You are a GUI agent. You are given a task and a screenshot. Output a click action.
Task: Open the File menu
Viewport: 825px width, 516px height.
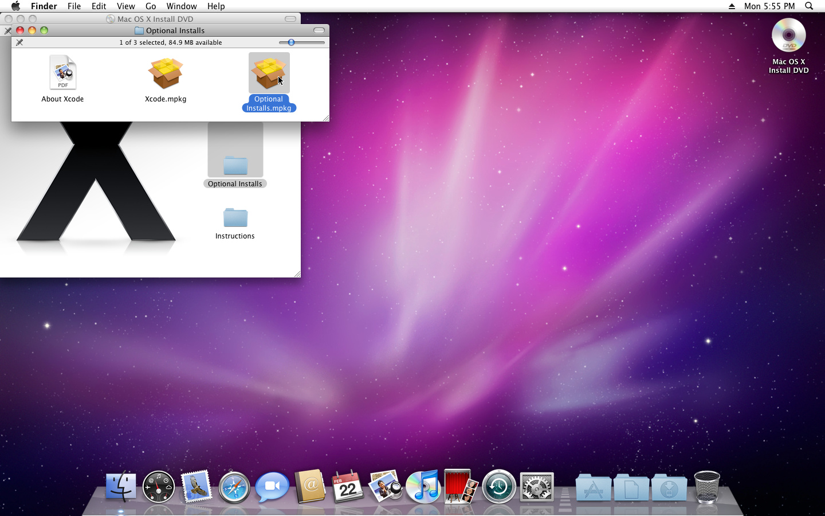point(74,6)
